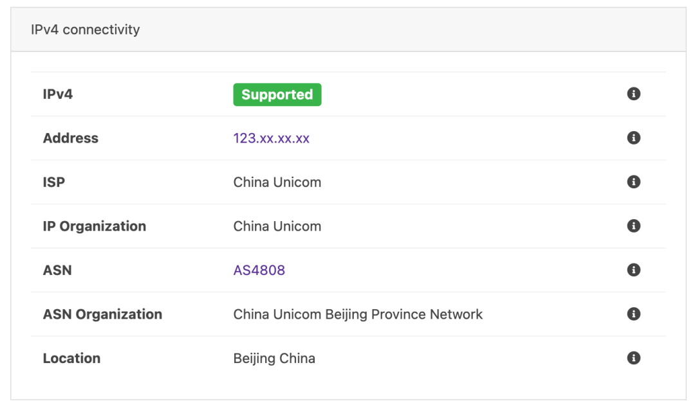Image resolution: width=695 pixels, height=410 pixels.
Task: Click the China Unicom Beijing Province Network text
Action: pyautogui.click(x=358, y=314)
